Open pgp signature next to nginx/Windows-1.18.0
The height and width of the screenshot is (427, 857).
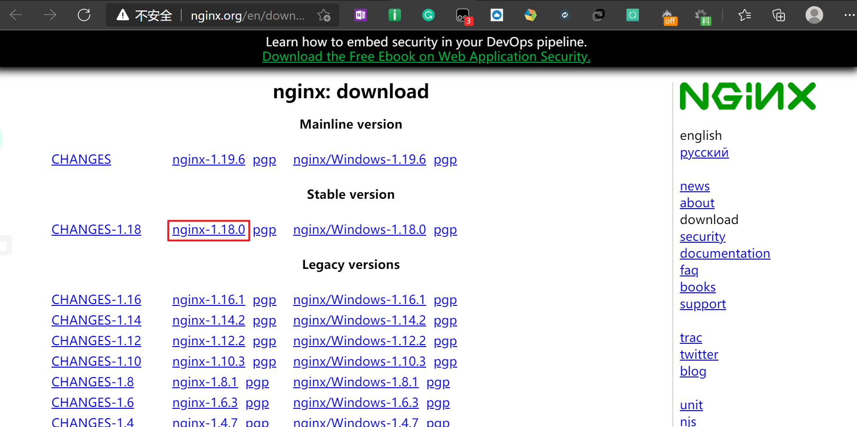click(445, 231)
